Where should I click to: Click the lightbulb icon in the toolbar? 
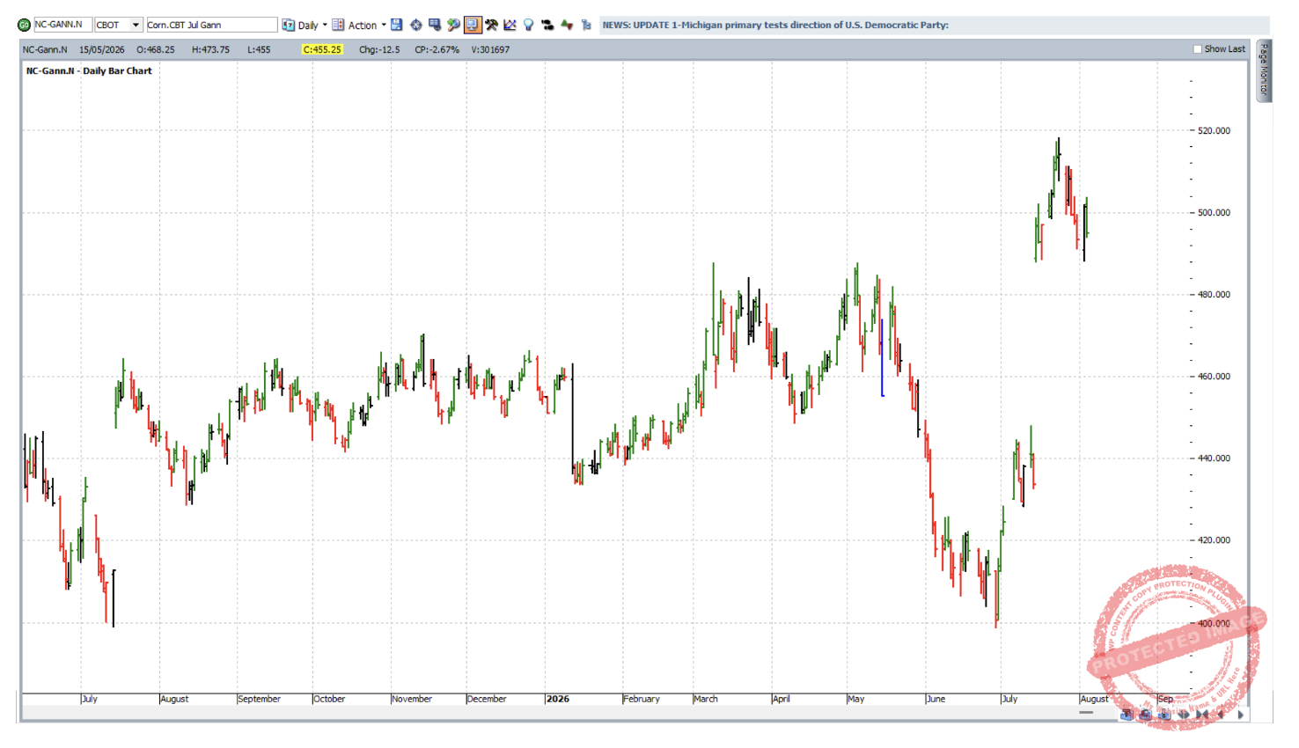click(528, 25)
